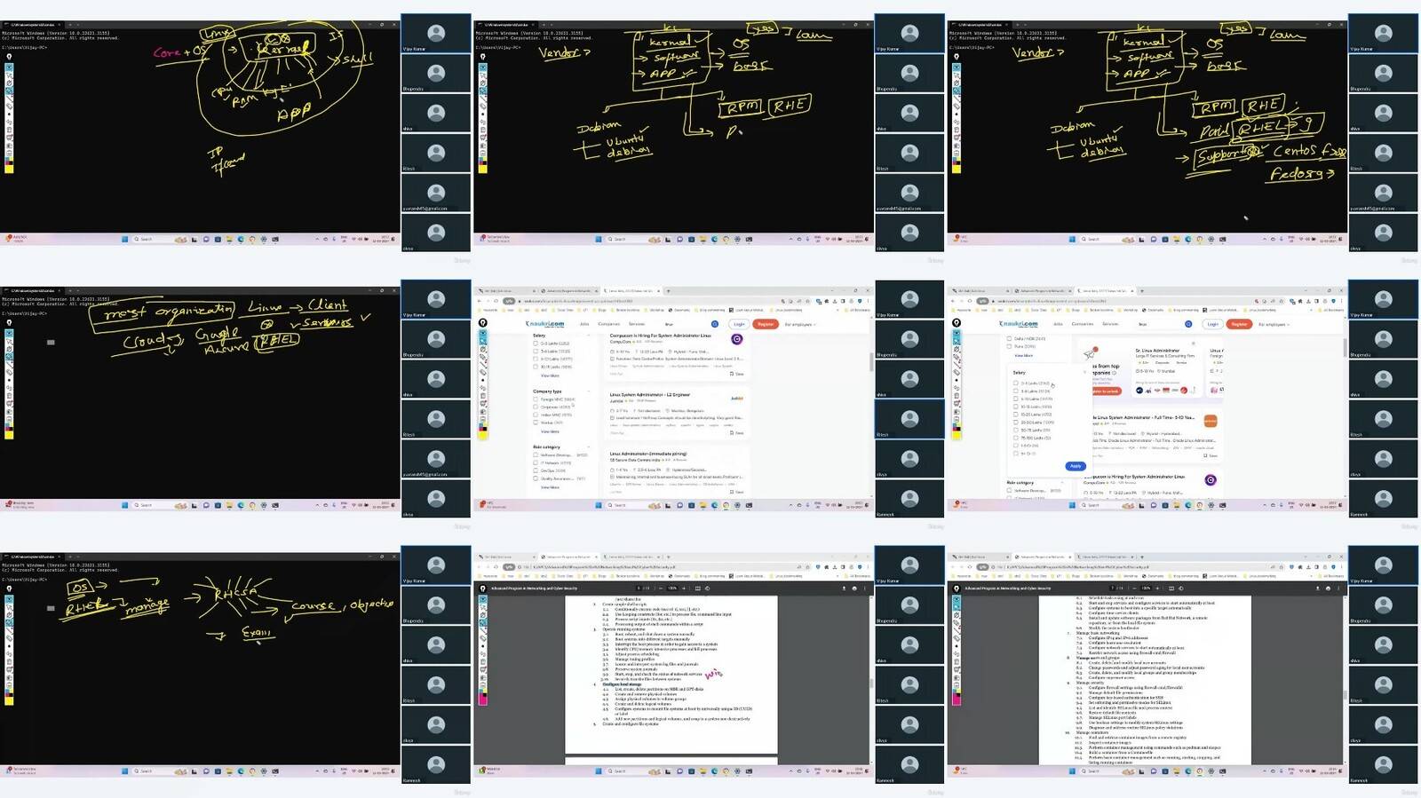Switch to Linux Jobs browser tab in pink-annotated PDF frame

pyautogui.click(x=631, y=557)
